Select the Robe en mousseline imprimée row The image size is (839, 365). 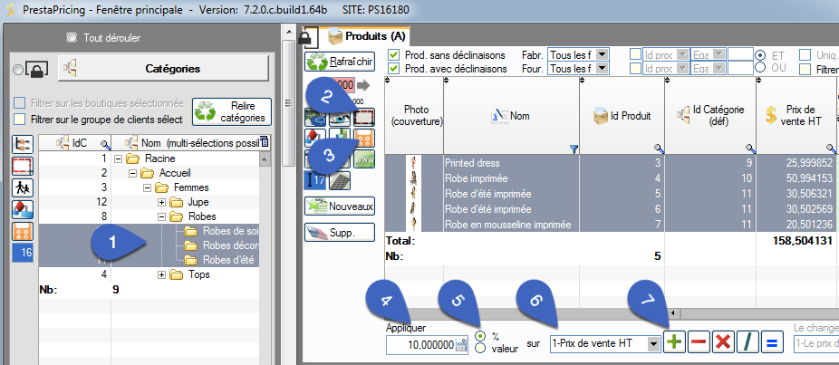click(x=610, y=225)
